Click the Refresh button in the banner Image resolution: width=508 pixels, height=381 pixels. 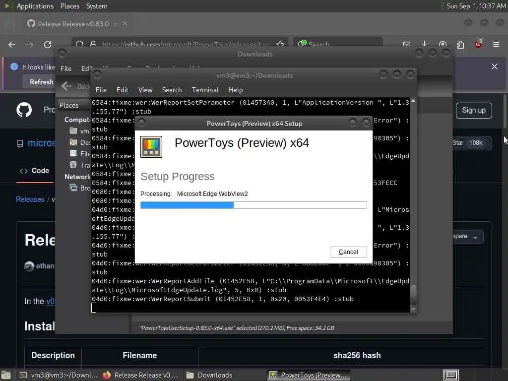(x=42, y=82)
